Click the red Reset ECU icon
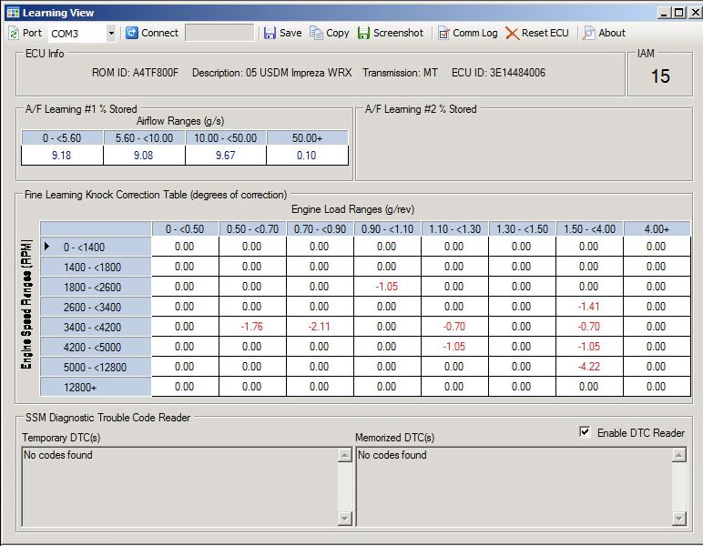 513,33
